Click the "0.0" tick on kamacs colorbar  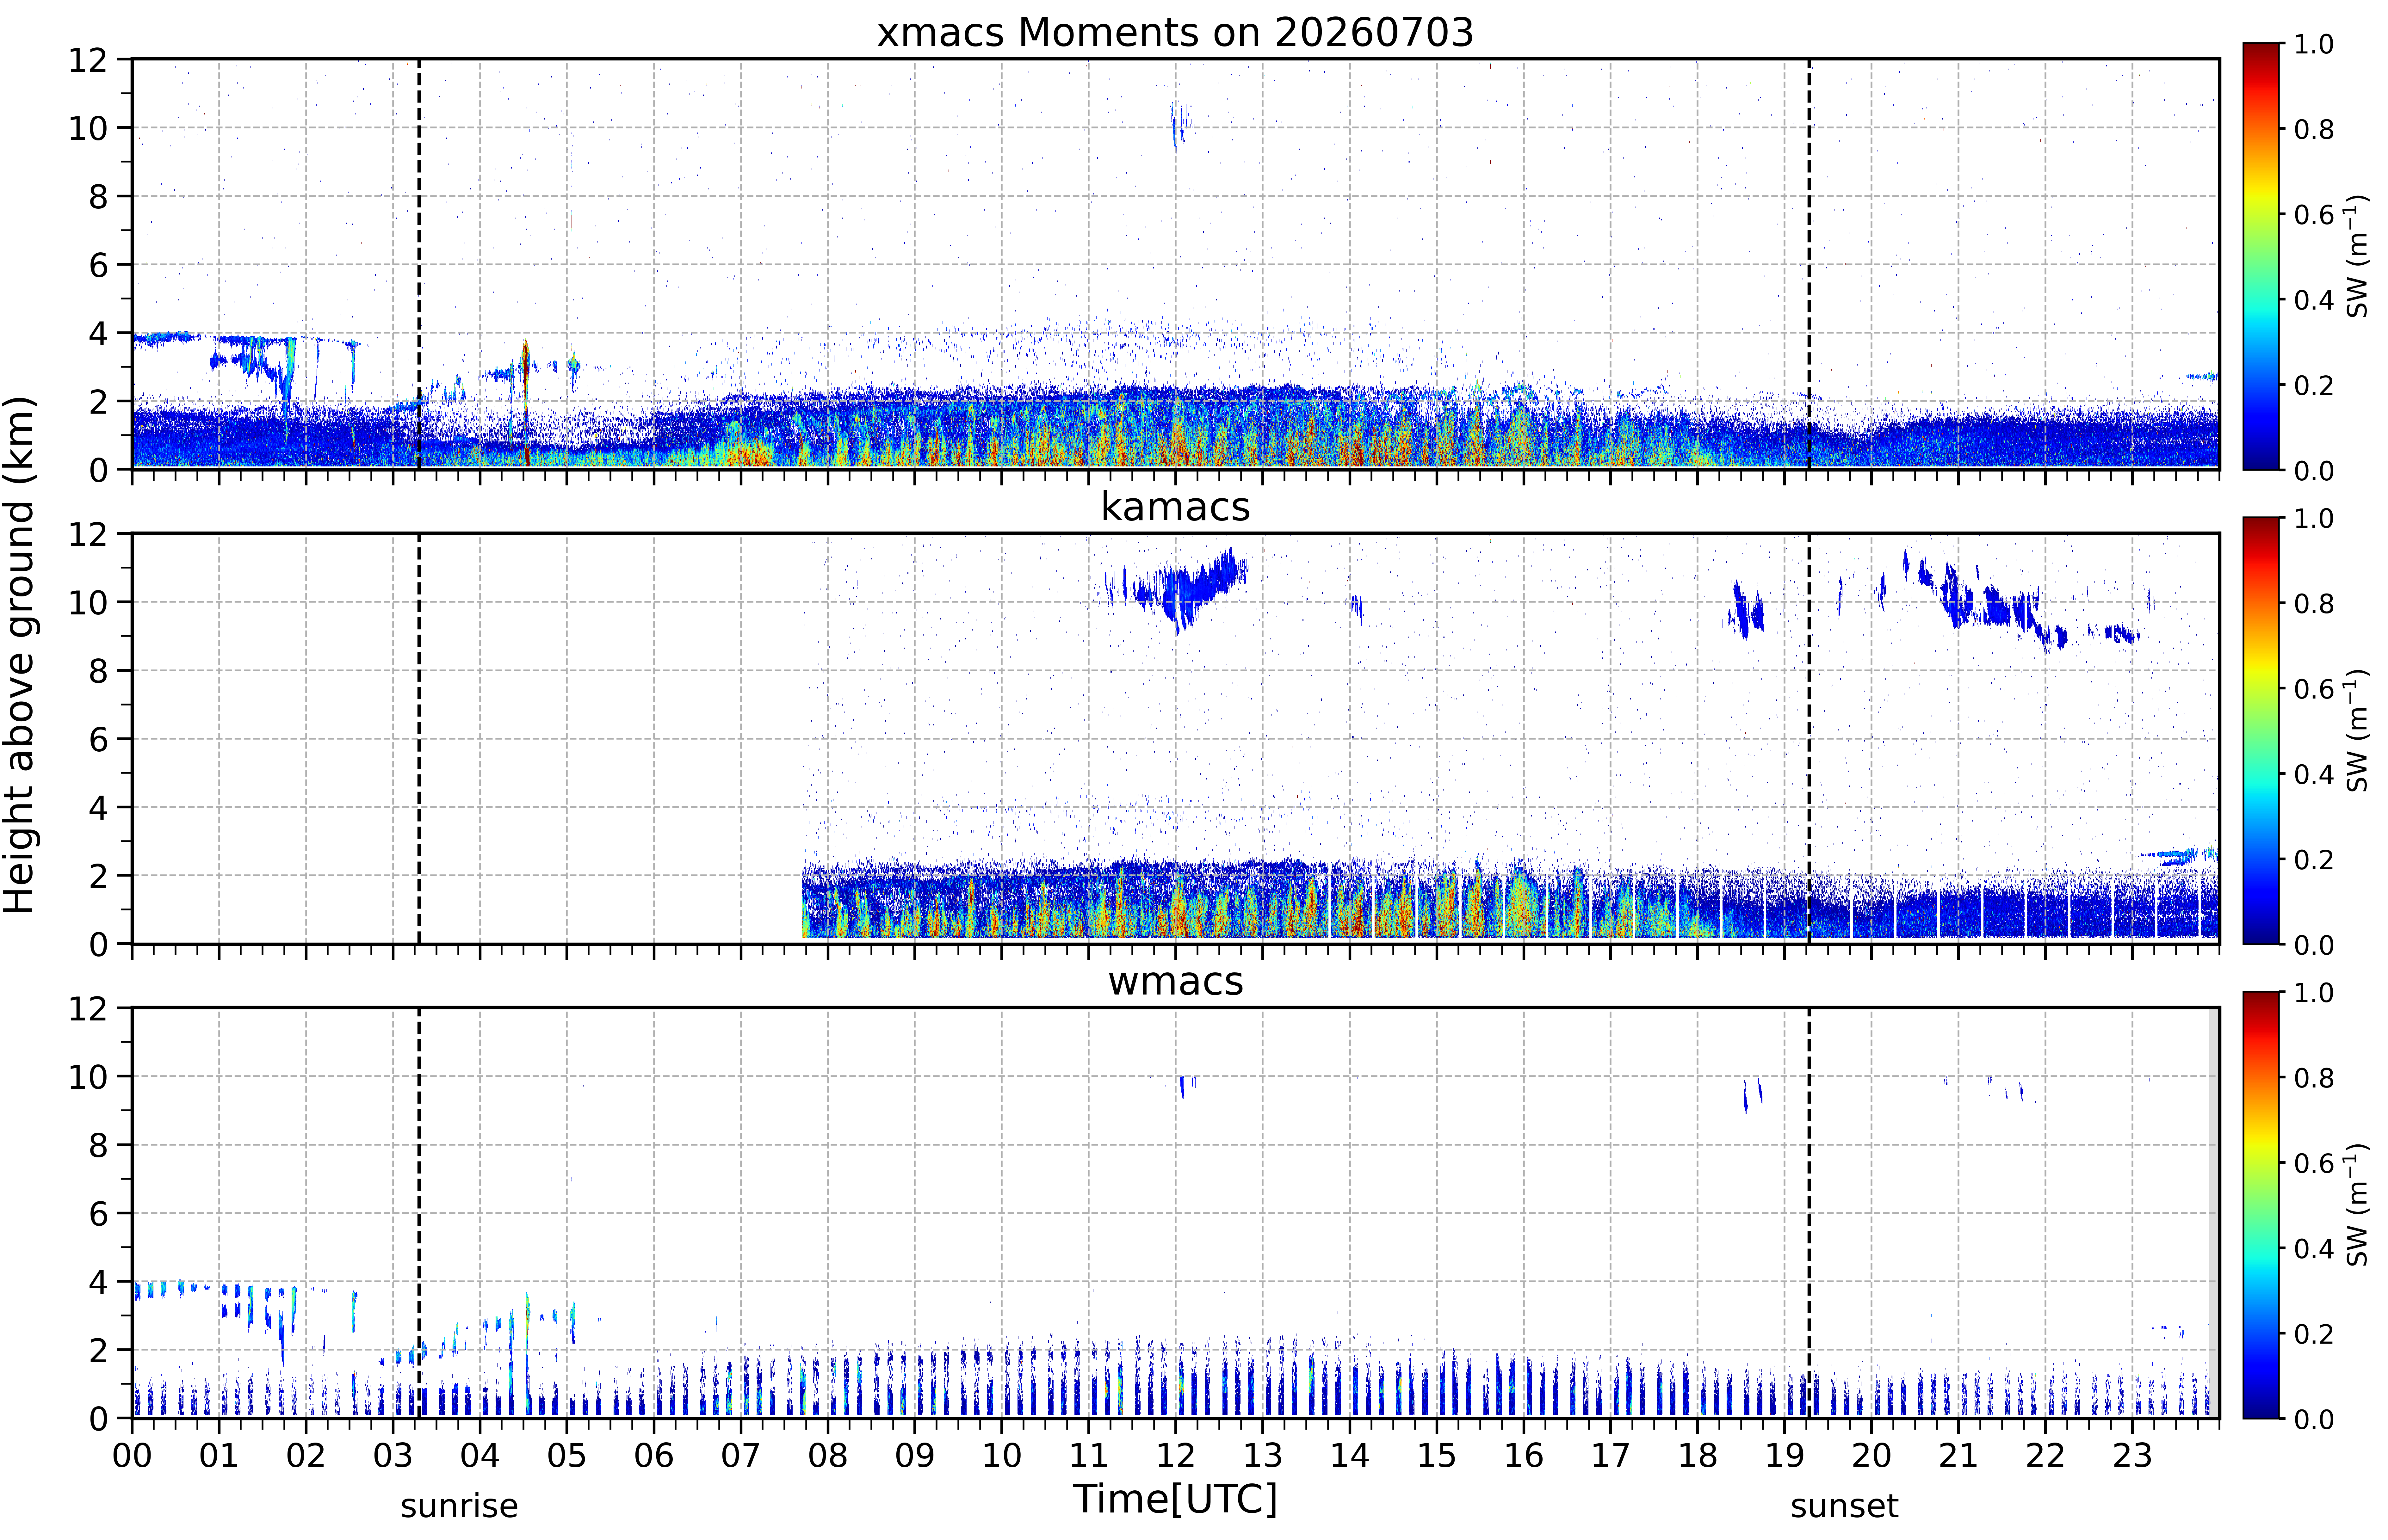2314,945
